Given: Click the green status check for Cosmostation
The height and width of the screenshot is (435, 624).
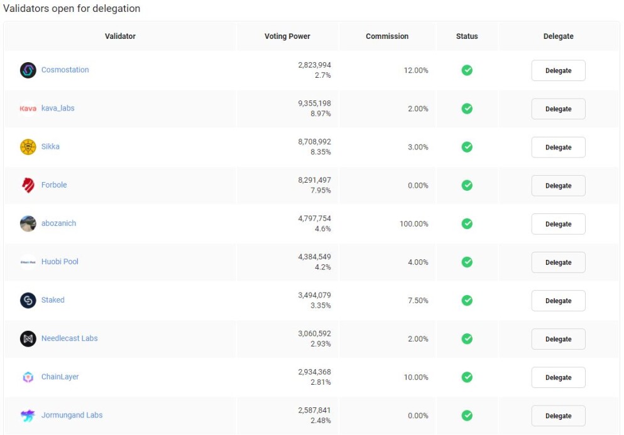Looking at the screenshot, I should click(467, 70).
